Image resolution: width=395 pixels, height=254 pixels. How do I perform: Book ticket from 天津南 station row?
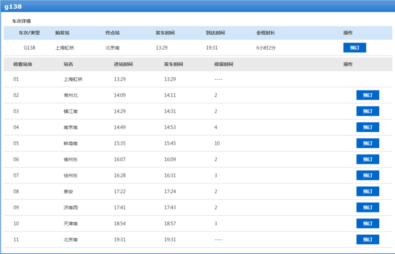(x=367, y=223)
